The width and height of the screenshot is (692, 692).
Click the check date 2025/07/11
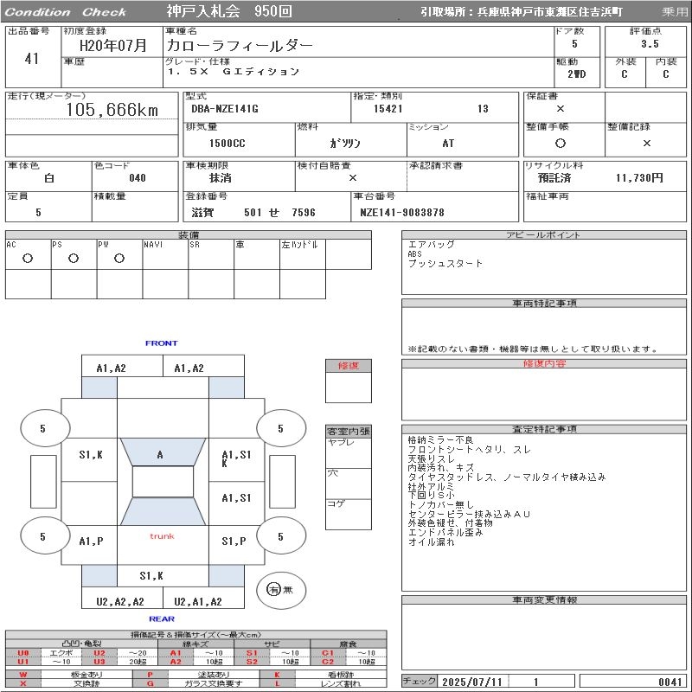tap(472, 682)
